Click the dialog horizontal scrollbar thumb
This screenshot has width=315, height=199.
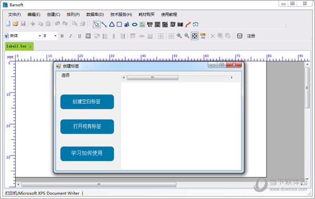[153, 78]
